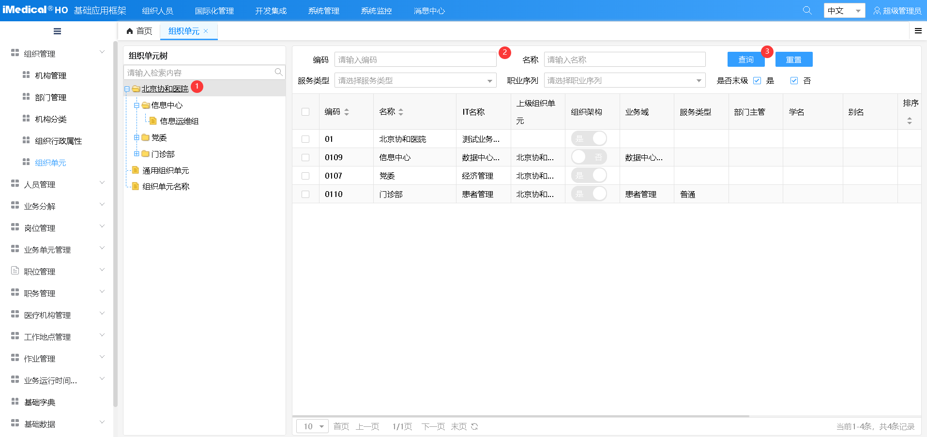Click the 重置 button
The image size is (927, 437).
793,60
